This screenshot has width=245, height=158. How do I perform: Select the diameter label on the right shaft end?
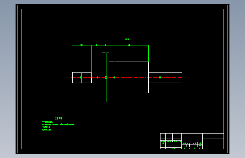tap(160, 77)
